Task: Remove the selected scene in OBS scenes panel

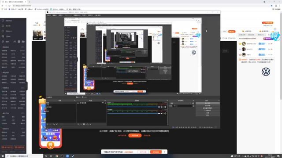Action: pos(50,124)
